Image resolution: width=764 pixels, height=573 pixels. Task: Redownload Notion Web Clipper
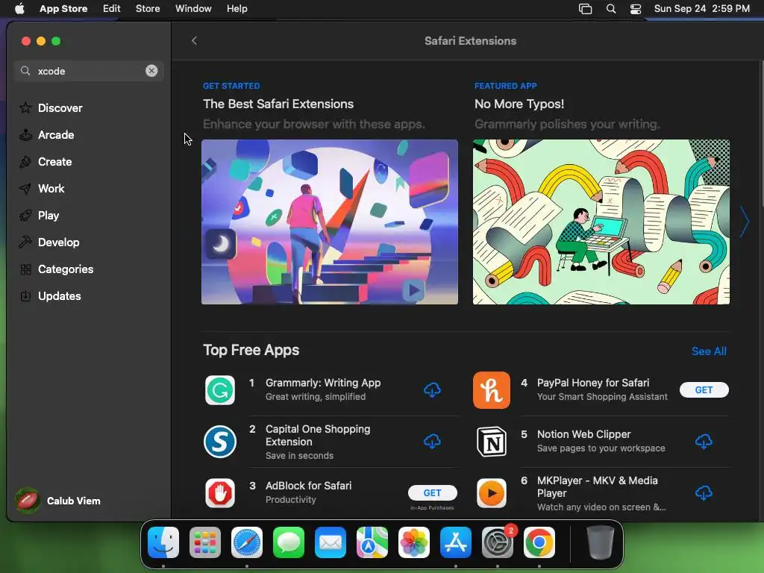[x=704, y=442]
